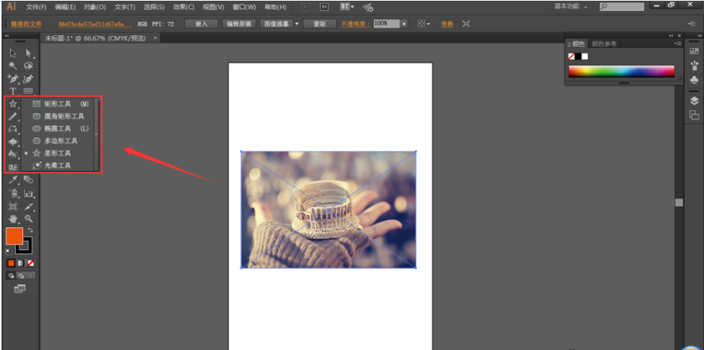
Task: Click the Bridge (Br) icon in menu bar
Action: click(x=306, y=7)
